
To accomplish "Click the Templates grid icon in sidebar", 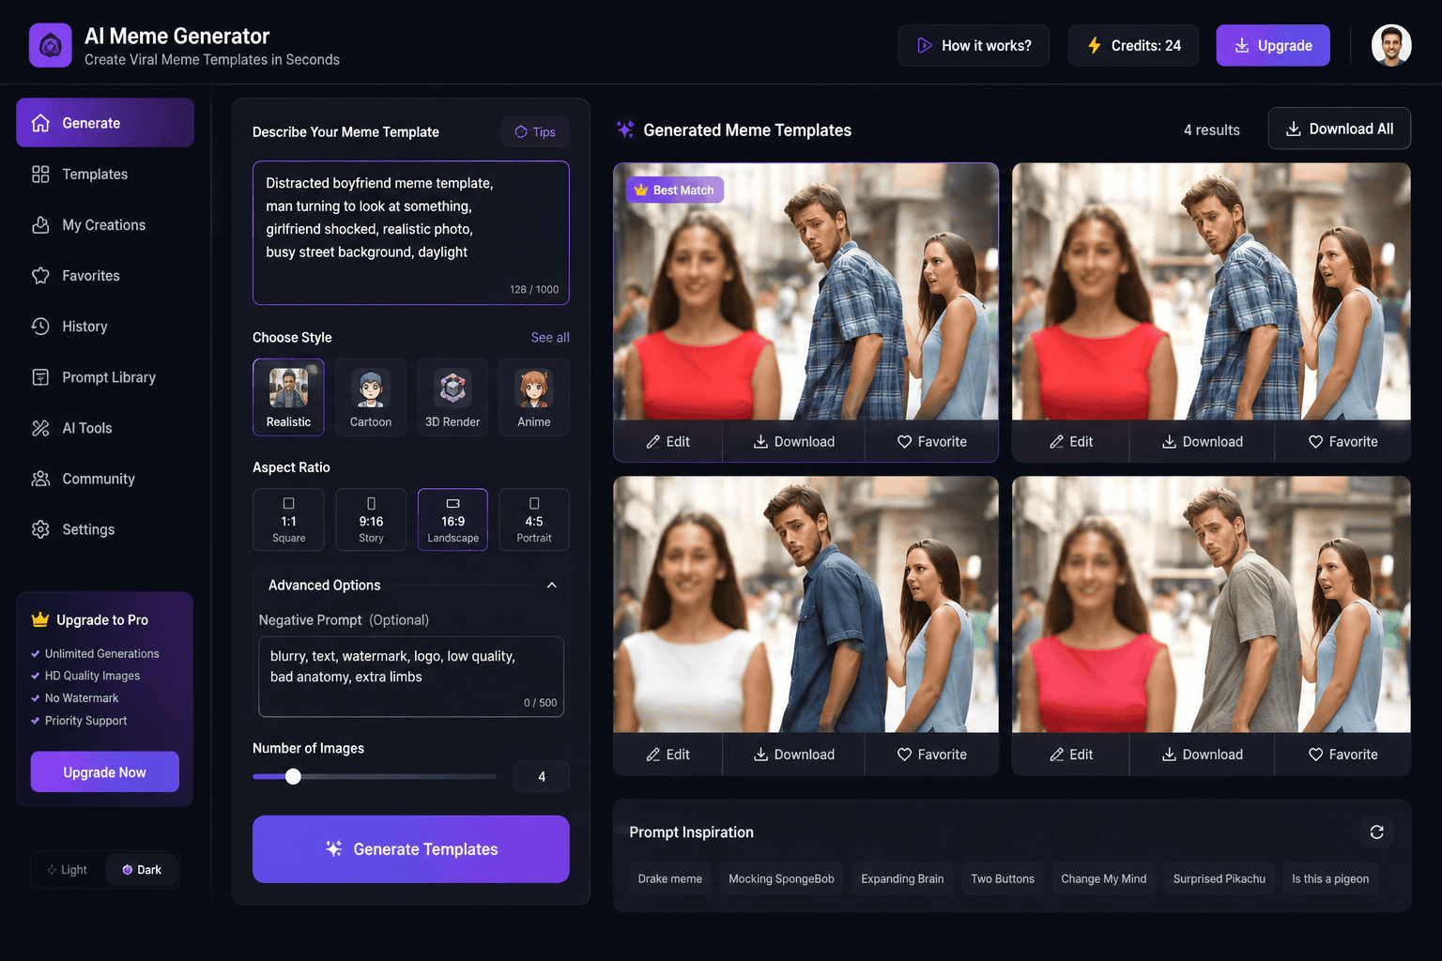I will (40, 175).
